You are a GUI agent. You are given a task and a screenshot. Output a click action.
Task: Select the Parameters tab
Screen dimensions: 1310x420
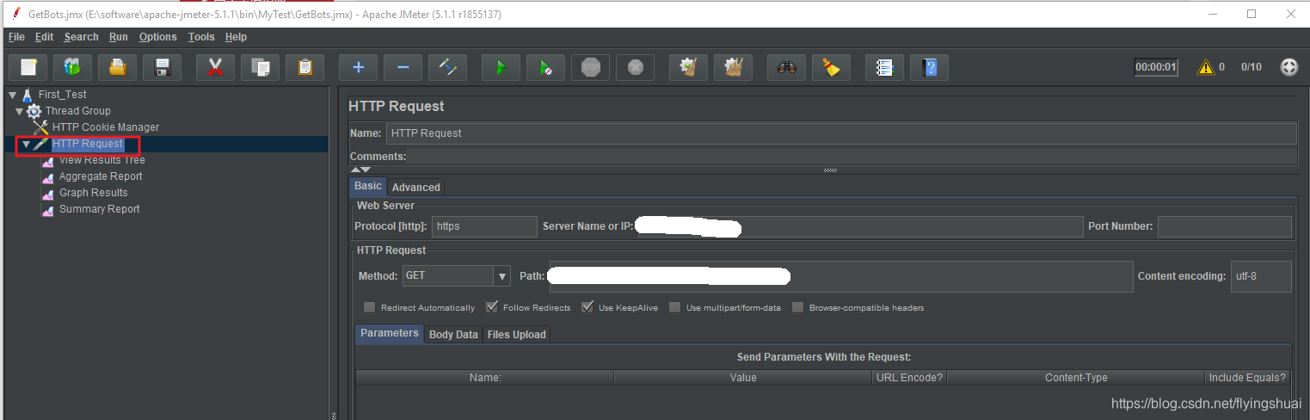coord(390,333)
